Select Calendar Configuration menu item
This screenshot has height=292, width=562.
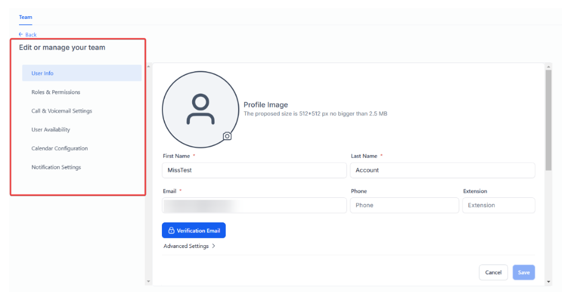pyautogui.click(x=60, y=148)
